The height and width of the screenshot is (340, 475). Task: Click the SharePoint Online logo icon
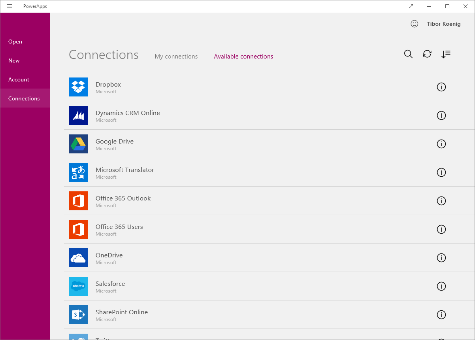[x=78, y=315]
